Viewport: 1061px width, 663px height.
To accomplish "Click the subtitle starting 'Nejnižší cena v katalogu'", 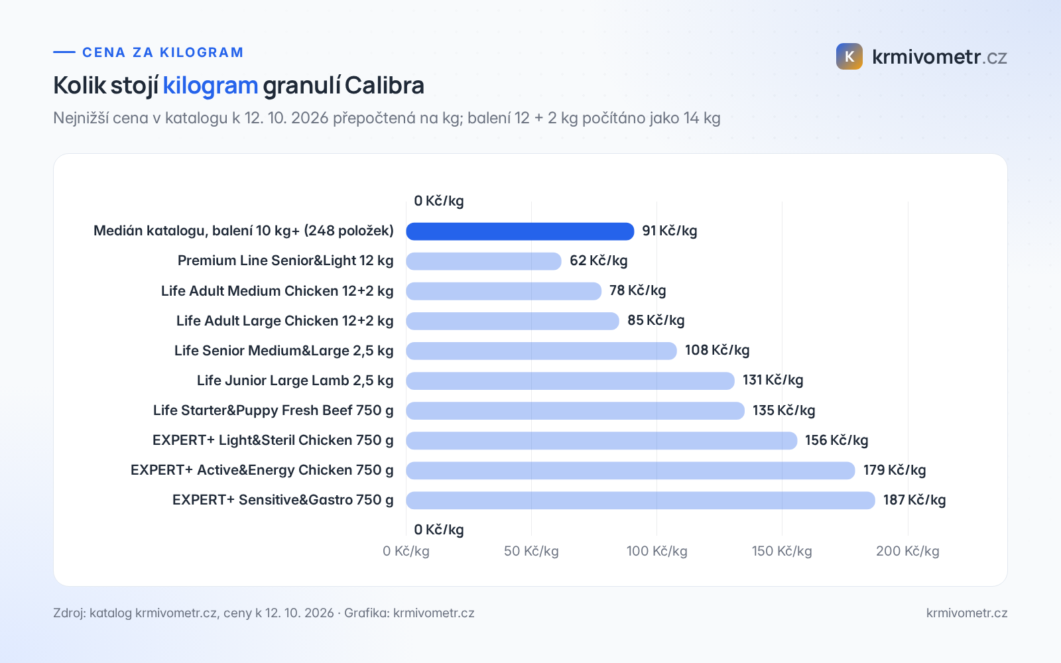I will [x=387, y=118].
